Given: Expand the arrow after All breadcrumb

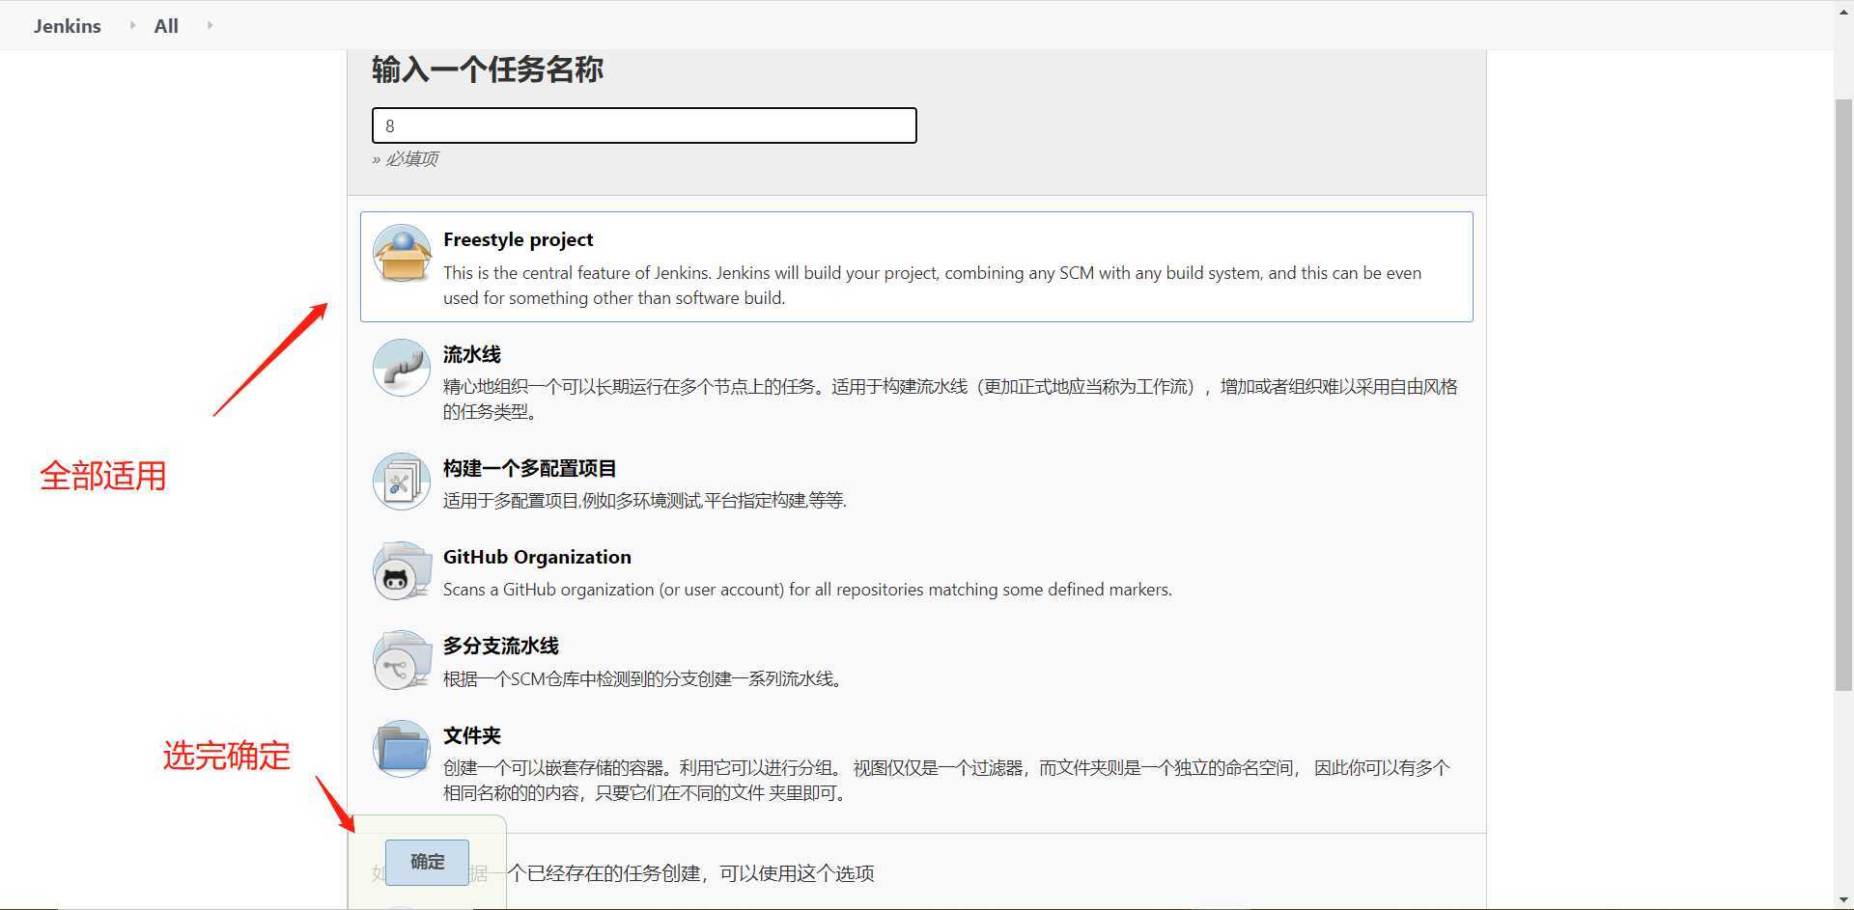Looking at the screenshot, I should click(210, 25).
